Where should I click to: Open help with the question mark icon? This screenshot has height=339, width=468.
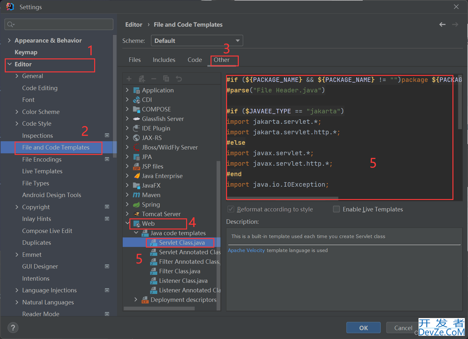coord(13,328)
